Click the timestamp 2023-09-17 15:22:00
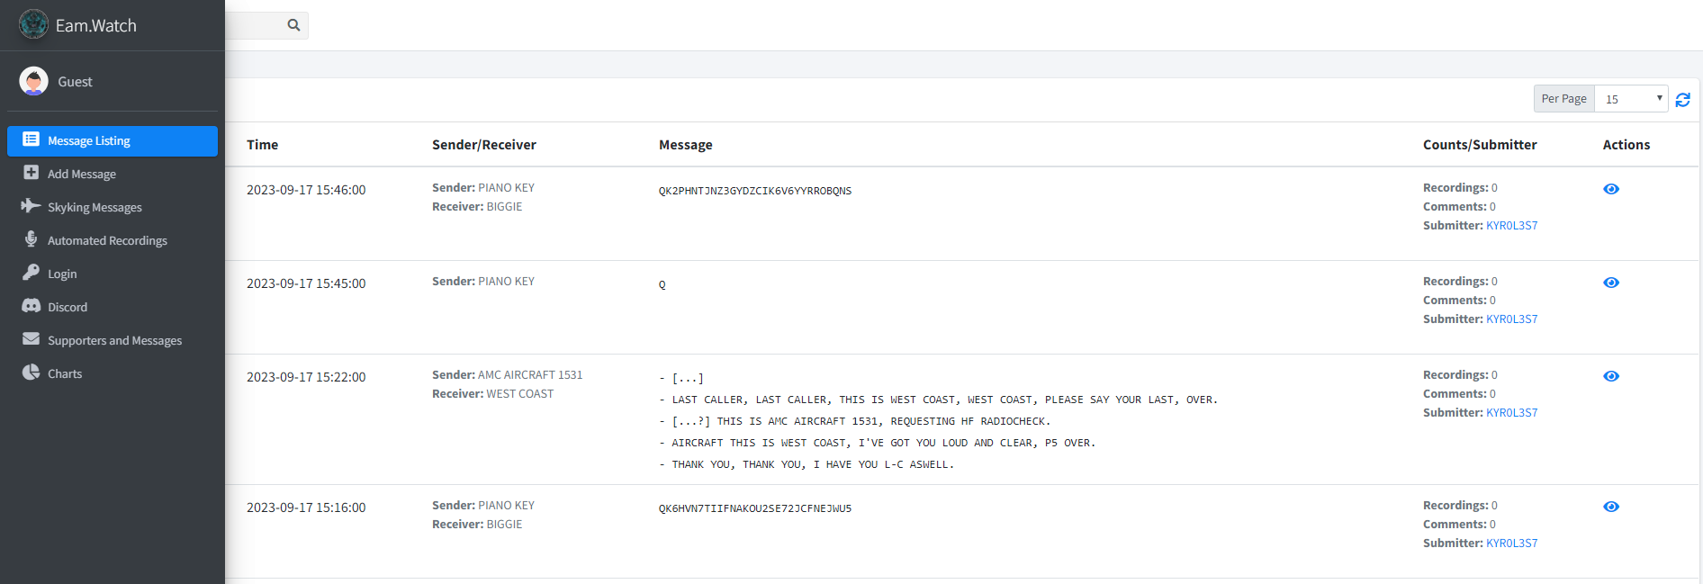The width and height of the screenshot is (1703, 584). pos(306,377)
